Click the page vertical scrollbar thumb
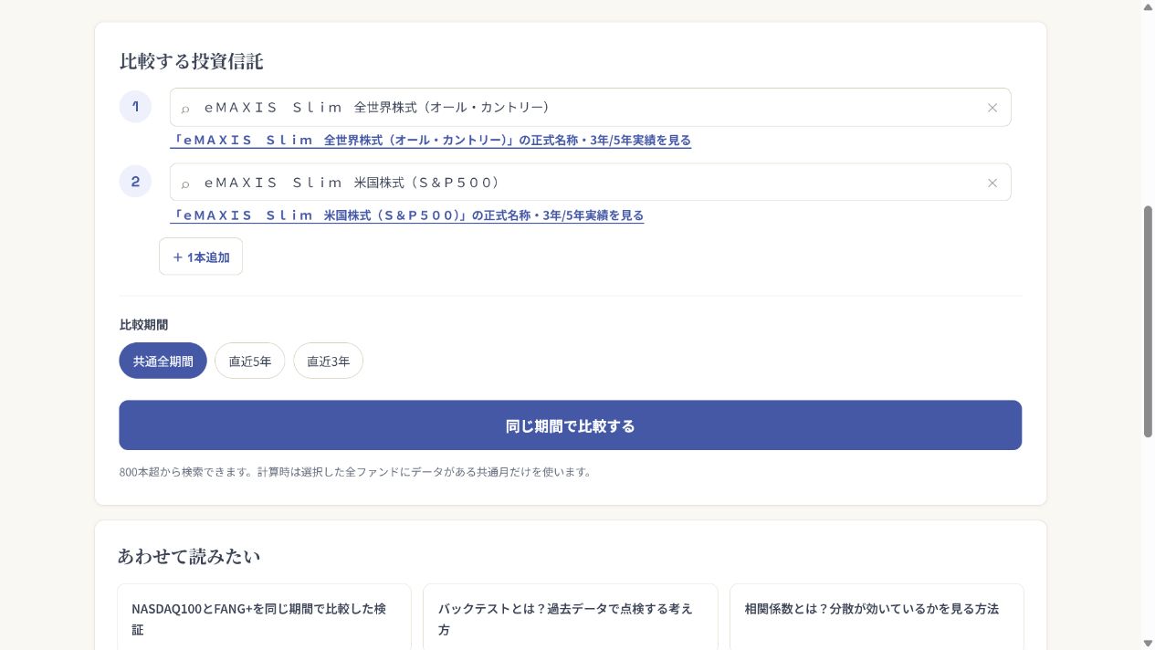The image size is (1155, 650). (x=1148, y=321)
